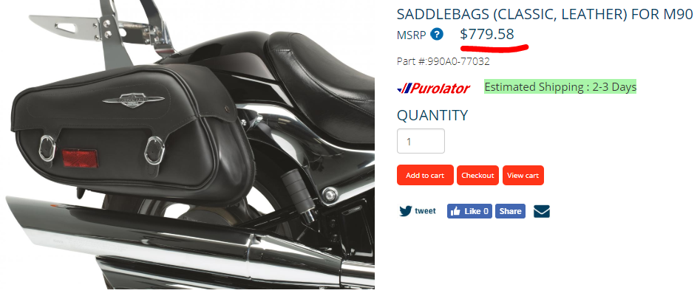
Task: Click the tweet link text
Action: point(426,211)
